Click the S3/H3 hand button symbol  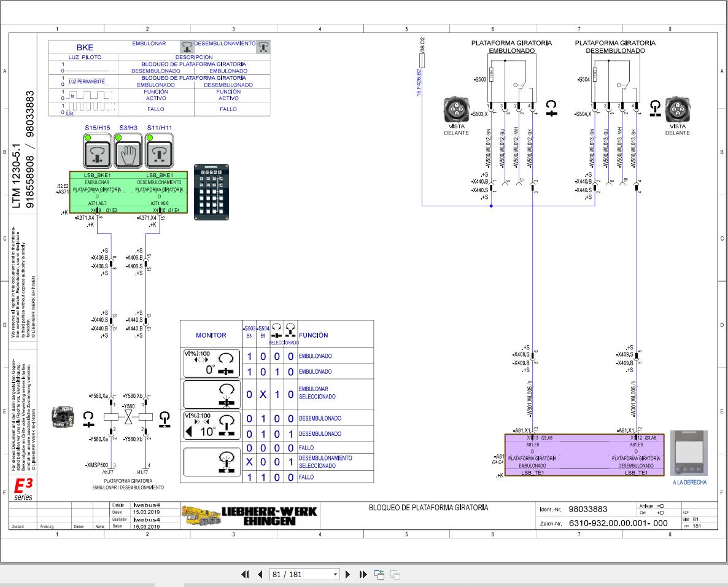click(128, 152)
